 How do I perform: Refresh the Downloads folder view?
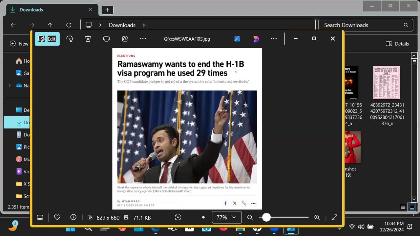69,25
